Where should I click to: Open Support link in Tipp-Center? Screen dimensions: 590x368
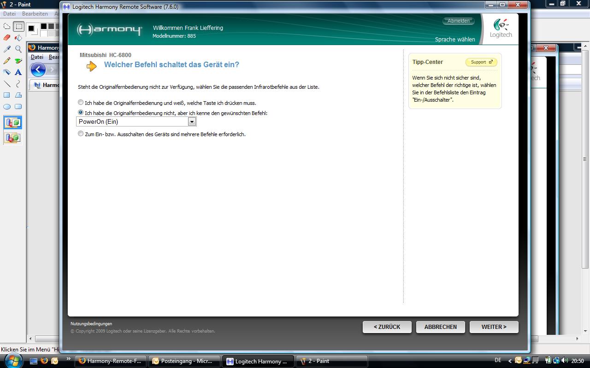(481, 62)
